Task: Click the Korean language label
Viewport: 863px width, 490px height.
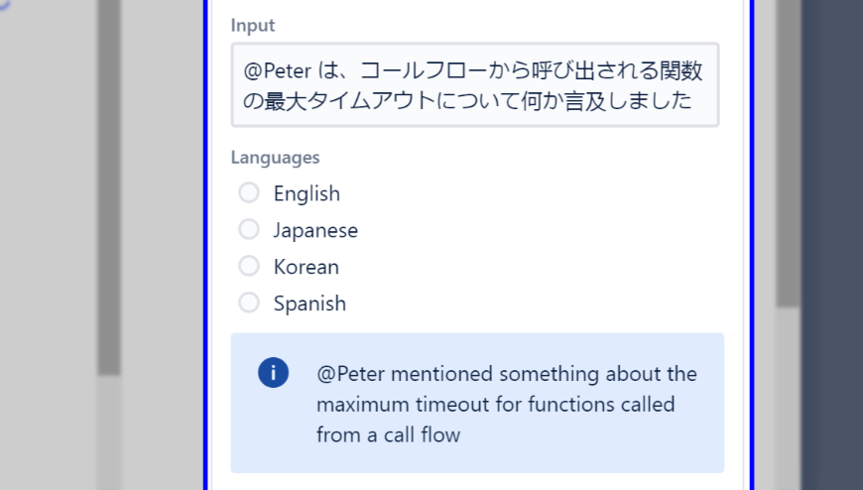Action: [x=306, y=267]
